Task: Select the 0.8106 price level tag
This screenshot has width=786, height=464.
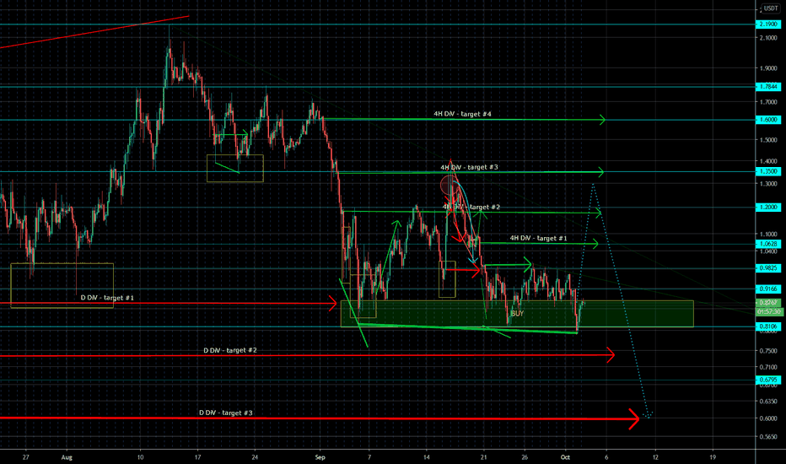Action: click(768, 326)
